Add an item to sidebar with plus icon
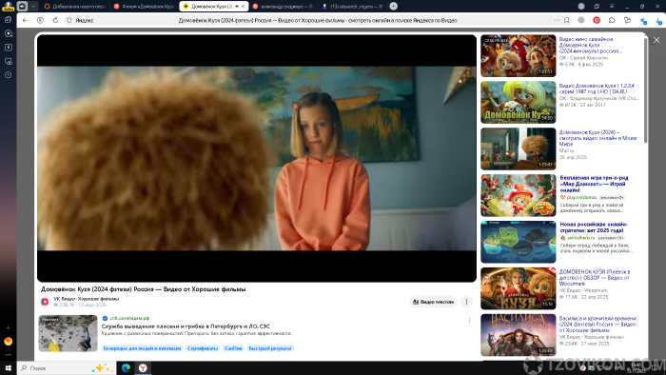Image resolution: width=666 pixels, height=375 pixels. [8, 327]
